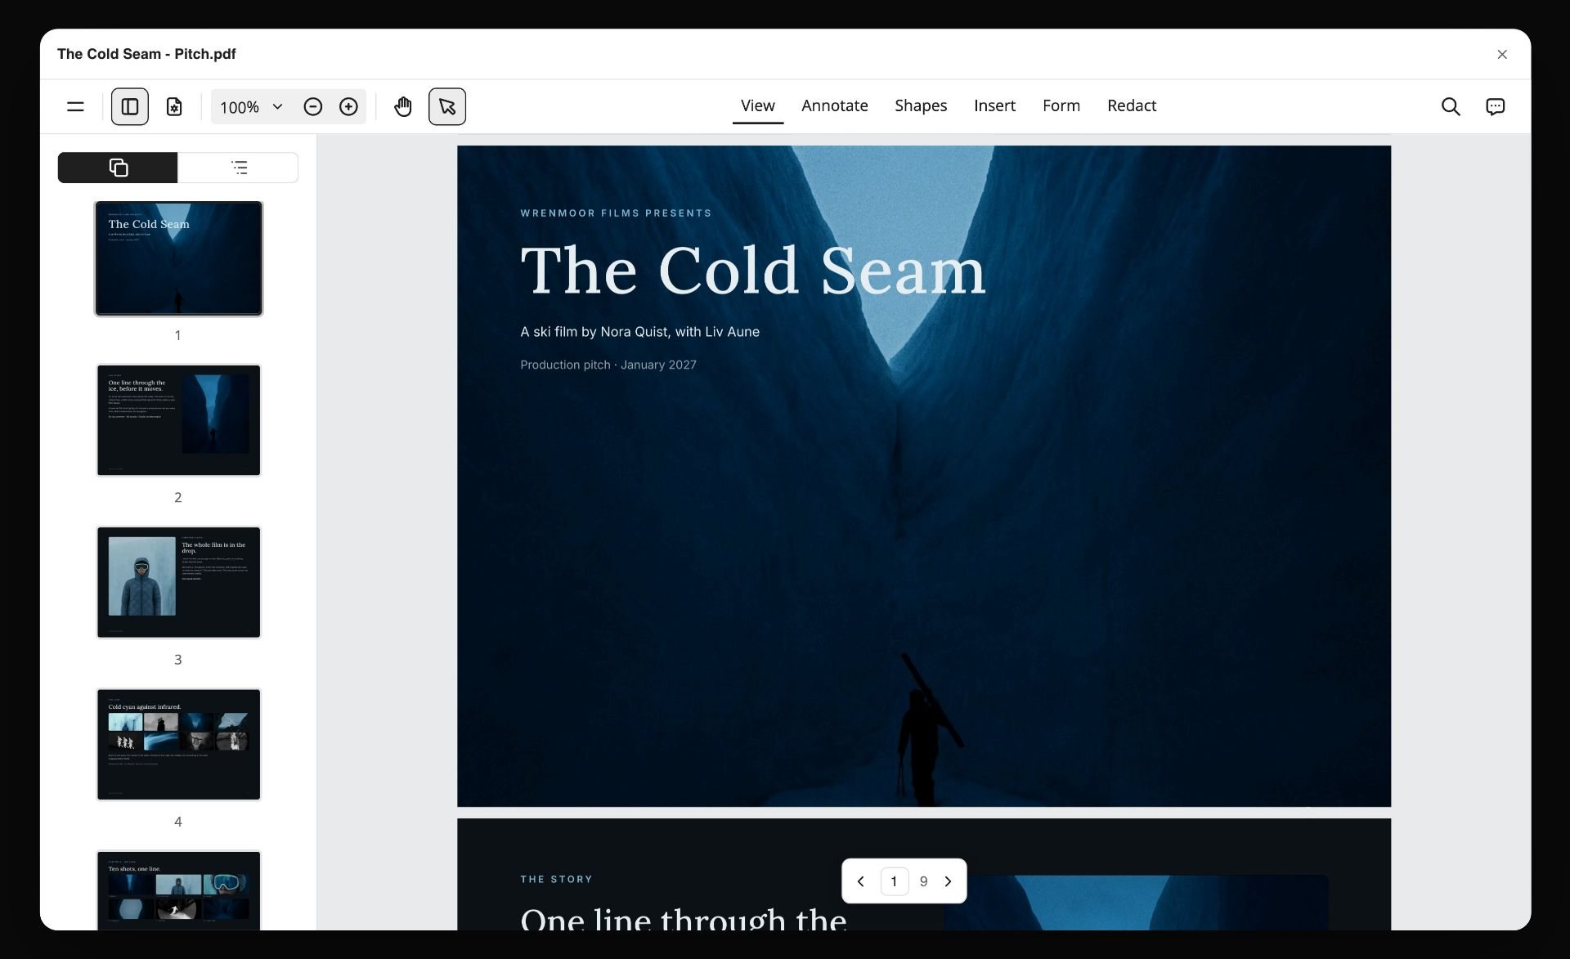The height and width of the screenshot is (959, 1570).
Task: Select page 3 thumbnail
Action: [x=178, y=582]
